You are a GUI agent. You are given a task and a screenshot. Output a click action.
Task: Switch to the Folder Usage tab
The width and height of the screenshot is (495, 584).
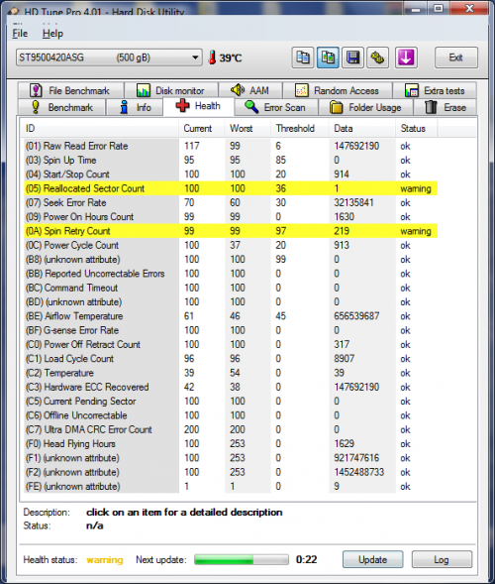point(365,107)
